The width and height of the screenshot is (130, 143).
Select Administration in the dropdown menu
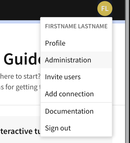(x=76, y=60)
